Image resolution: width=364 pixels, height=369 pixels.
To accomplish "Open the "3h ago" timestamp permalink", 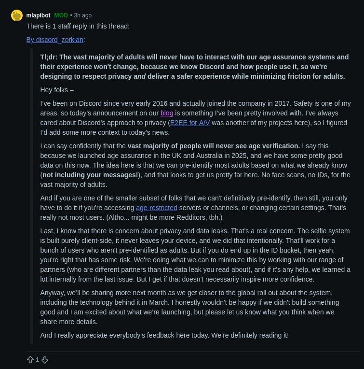I will click(x=82, y=15).
